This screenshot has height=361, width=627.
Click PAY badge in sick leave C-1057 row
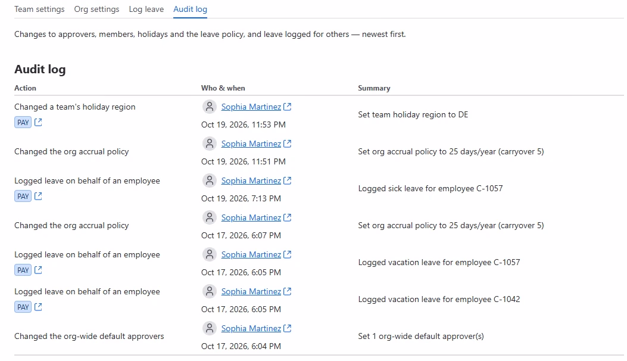tap(23, 197)
